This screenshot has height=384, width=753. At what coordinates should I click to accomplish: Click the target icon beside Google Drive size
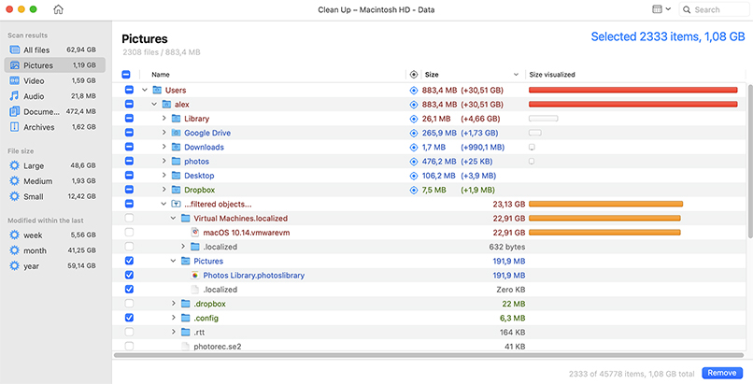pos(414,133)
